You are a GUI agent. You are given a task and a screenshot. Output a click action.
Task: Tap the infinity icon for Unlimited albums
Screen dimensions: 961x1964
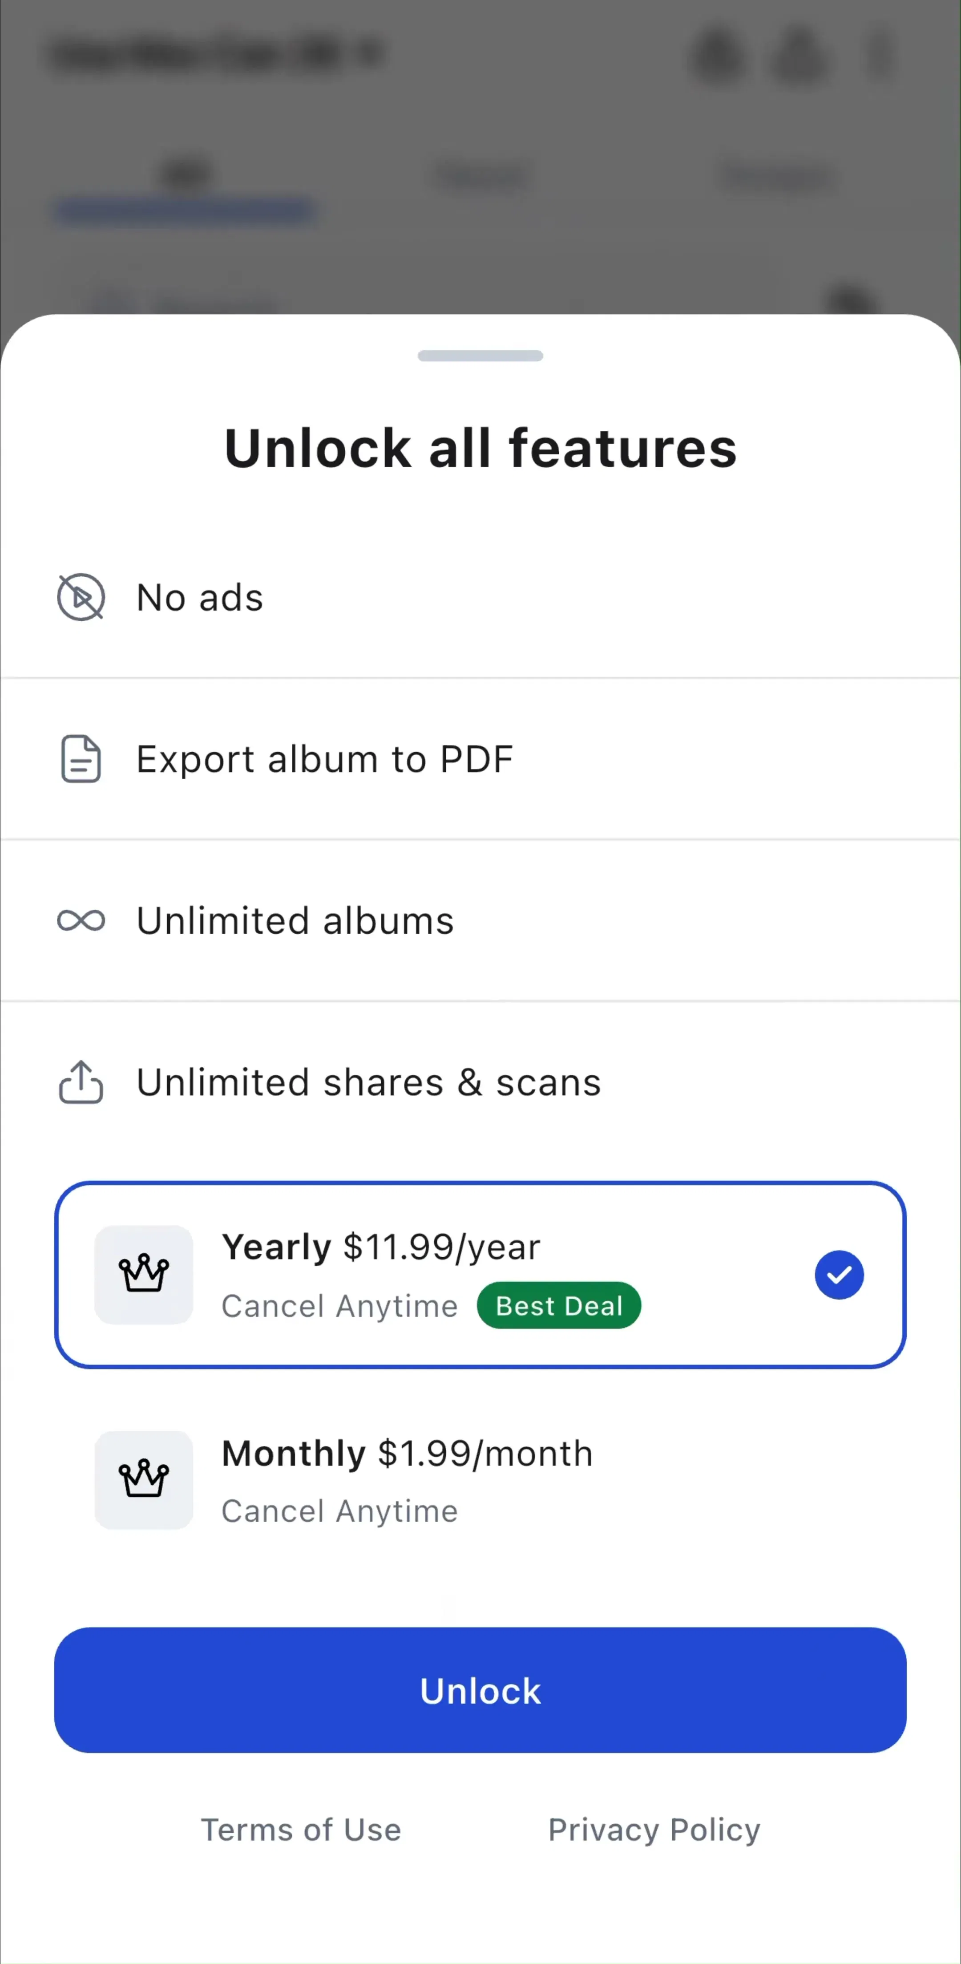[x=81, y=920]
